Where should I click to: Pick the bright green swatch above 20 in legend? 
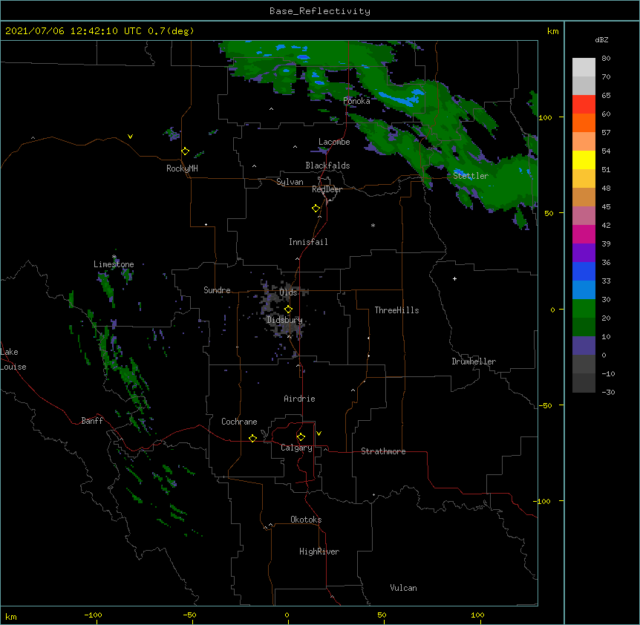click(x=584, y=309)
